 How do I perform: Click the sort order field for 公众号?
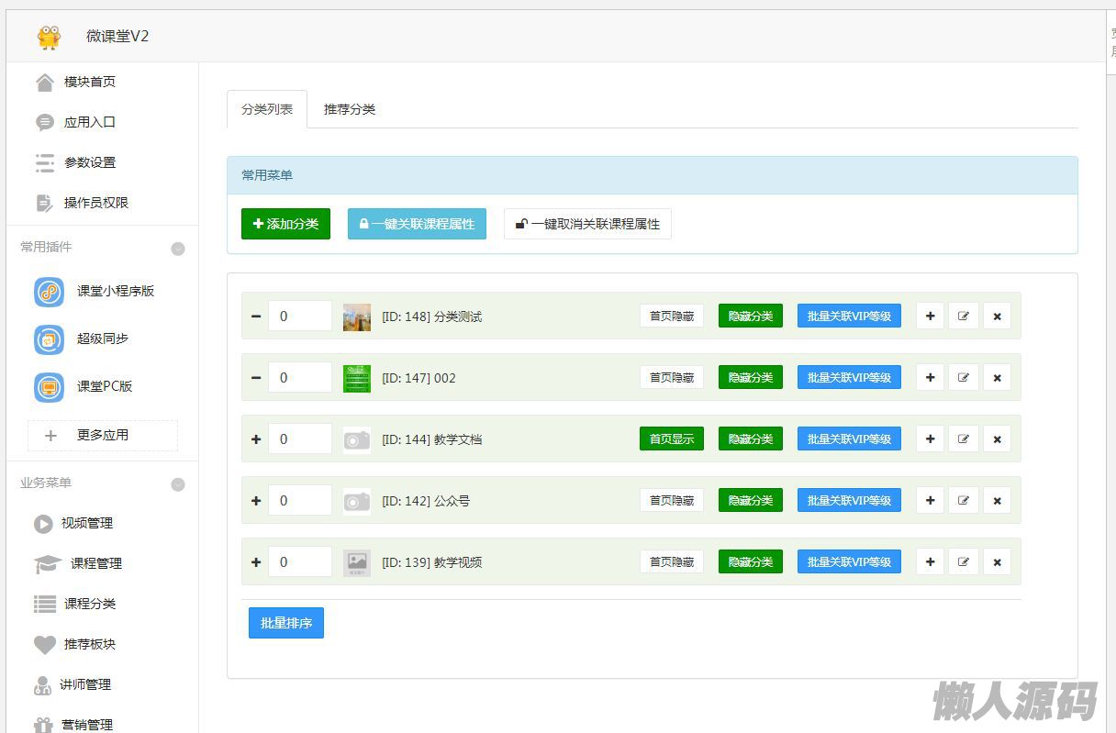[299, 501]
